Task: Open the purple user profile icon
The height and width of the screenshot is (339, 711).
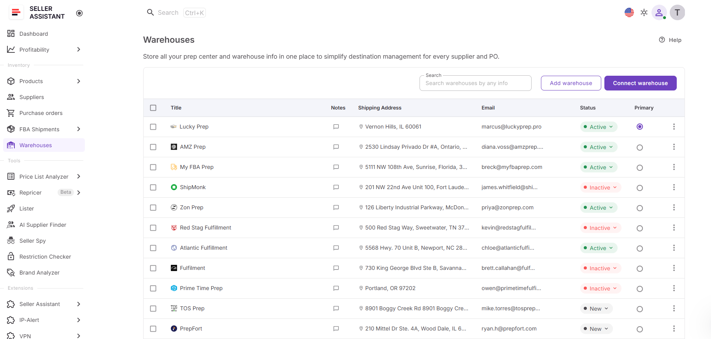Action: [659, 12]
